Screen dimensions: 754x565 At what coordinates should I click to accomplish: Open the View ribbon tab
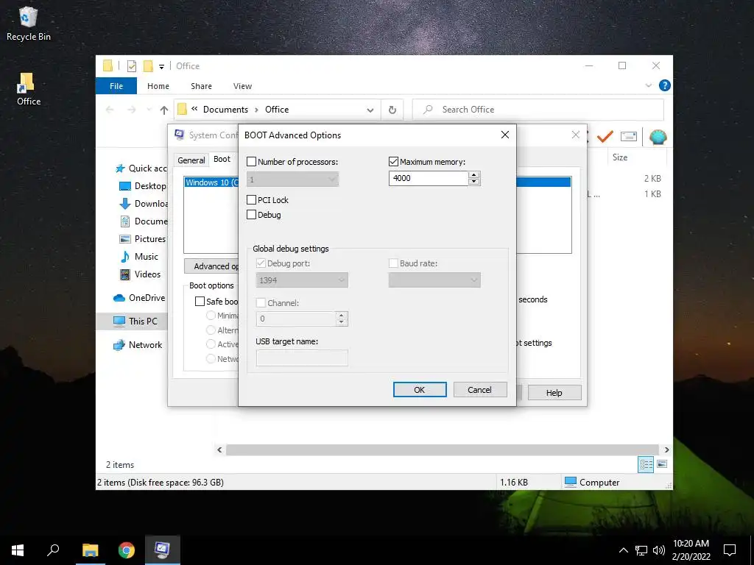pos(242,86)
